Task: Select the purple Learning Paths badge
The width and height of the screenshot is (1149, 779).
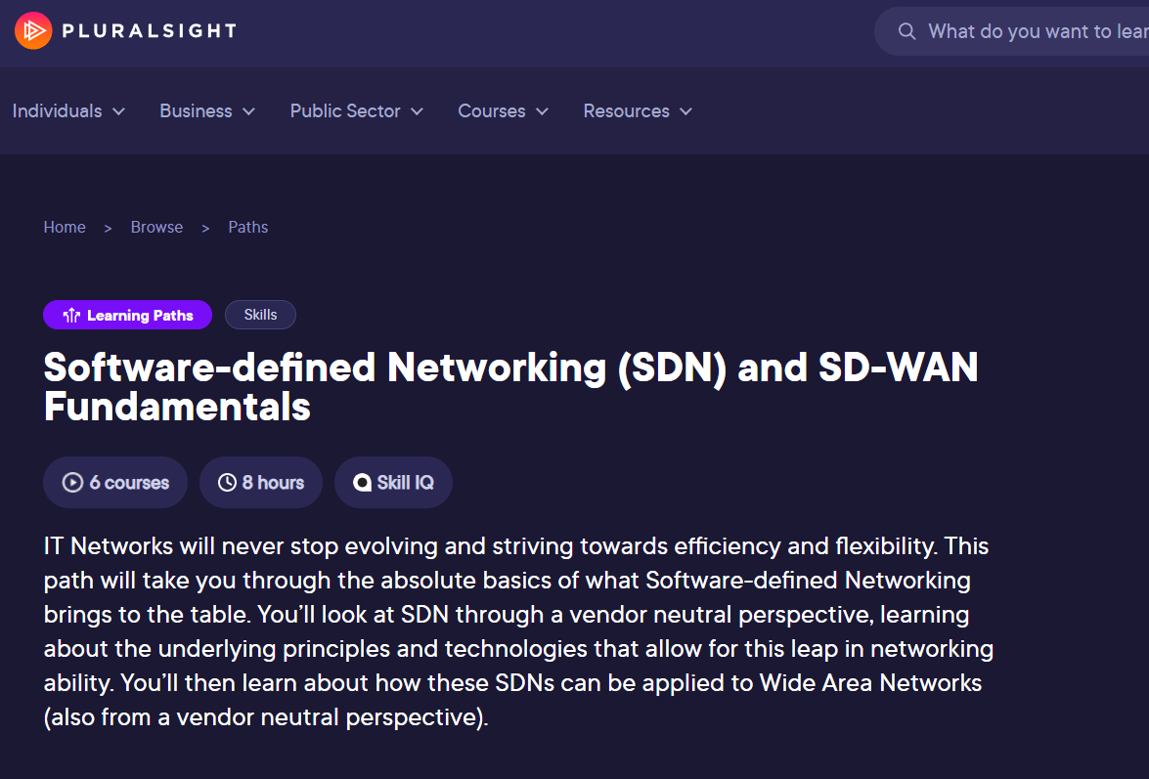Action: 127,315
